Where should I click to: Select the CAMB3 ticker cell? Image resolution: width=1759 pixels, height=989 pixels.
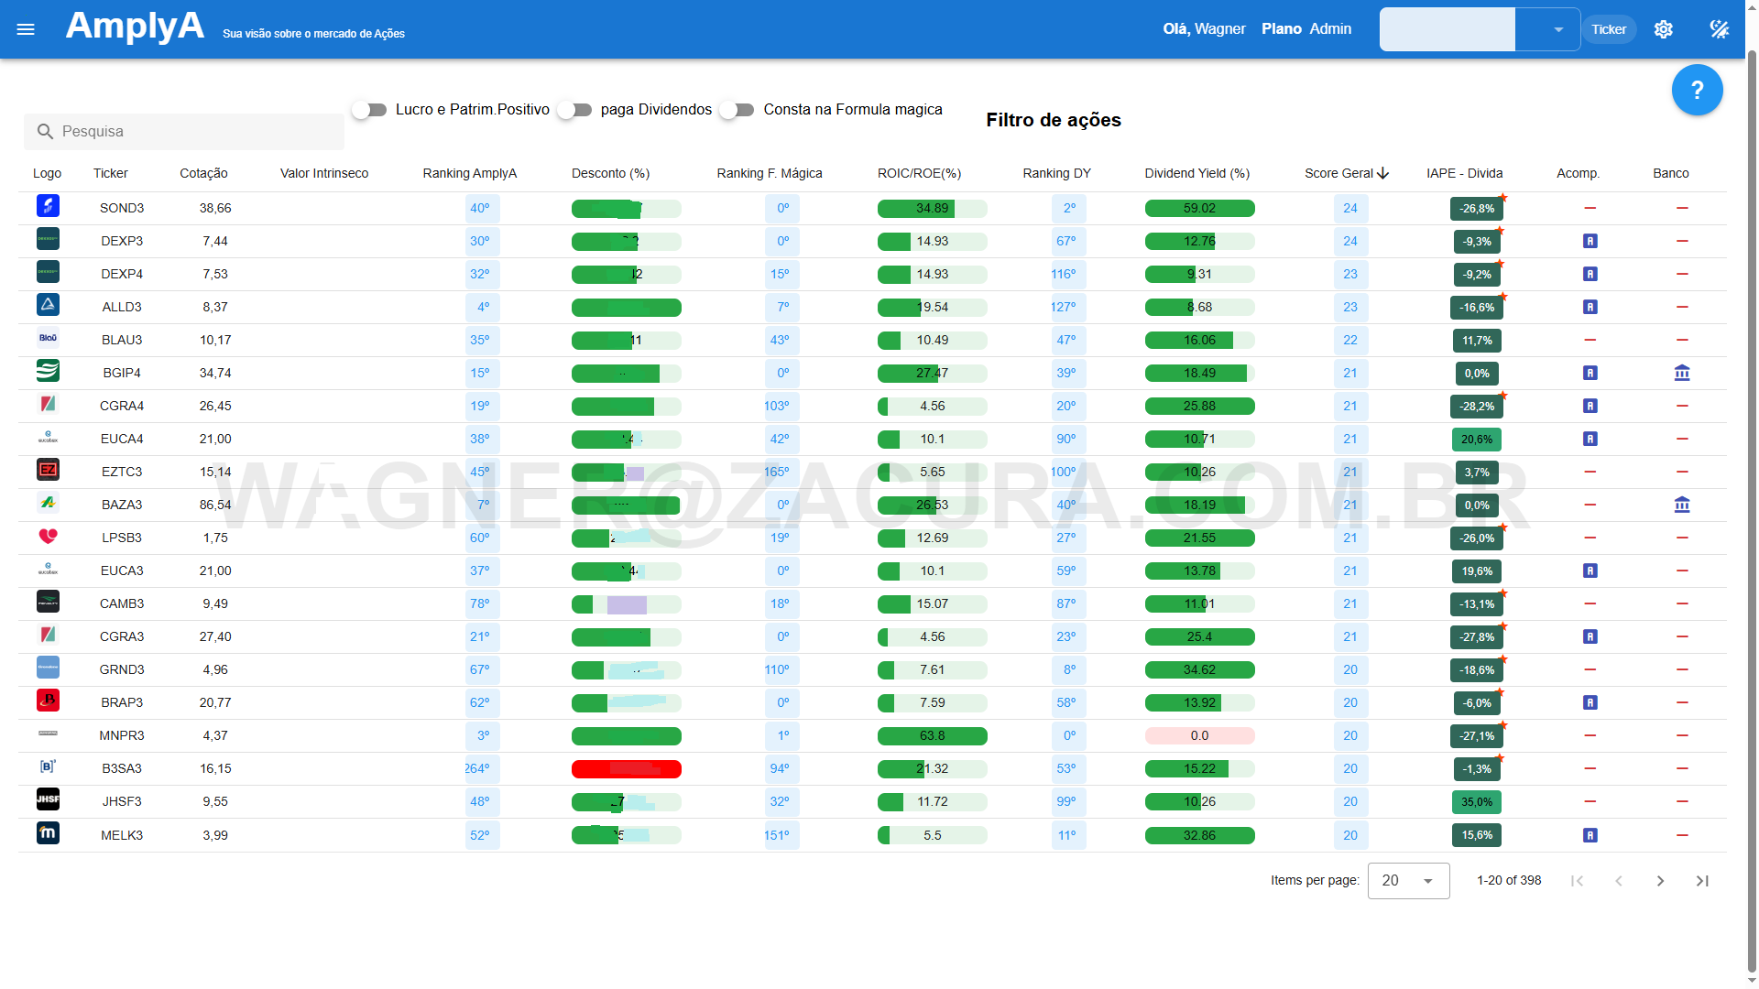coord(122,603)
